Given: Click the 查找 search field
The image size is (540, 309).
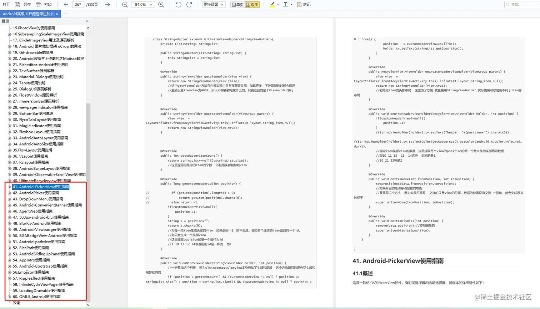Looking at the screenshot, I should (521, 5).
